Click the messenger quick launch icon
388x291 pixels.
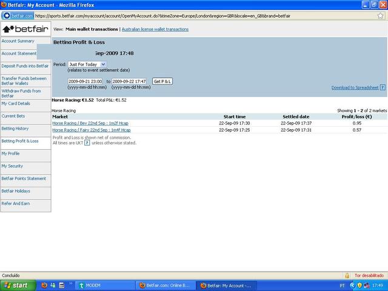coord(53,286)
